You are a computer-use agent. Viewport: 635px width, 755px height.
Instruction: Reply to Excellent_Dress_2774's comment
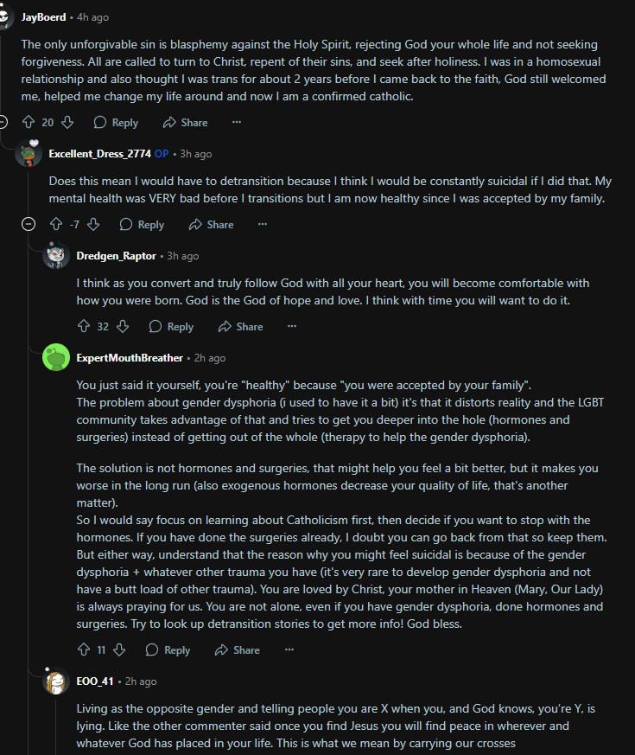142,224
